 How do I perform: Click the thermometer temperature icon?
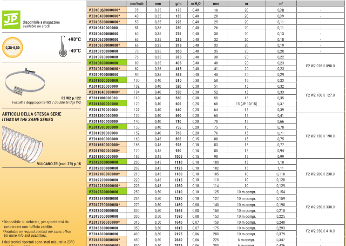[62, 45]
